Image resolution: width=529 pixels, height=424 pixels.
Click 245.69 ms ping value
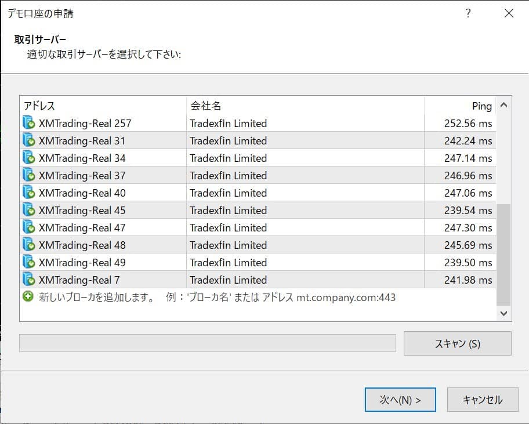click(468, 245)
